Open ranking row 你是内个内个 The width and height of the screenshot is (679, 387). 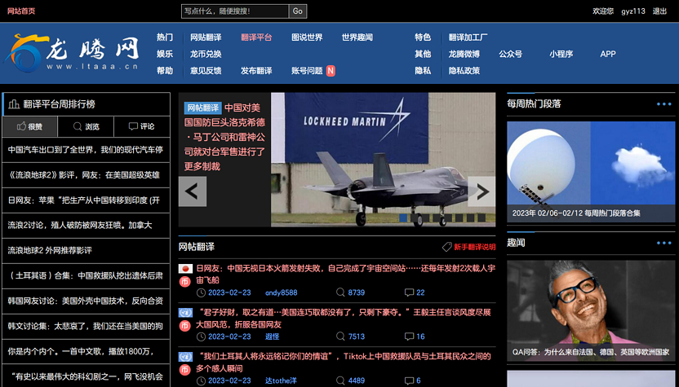(86, 351)
